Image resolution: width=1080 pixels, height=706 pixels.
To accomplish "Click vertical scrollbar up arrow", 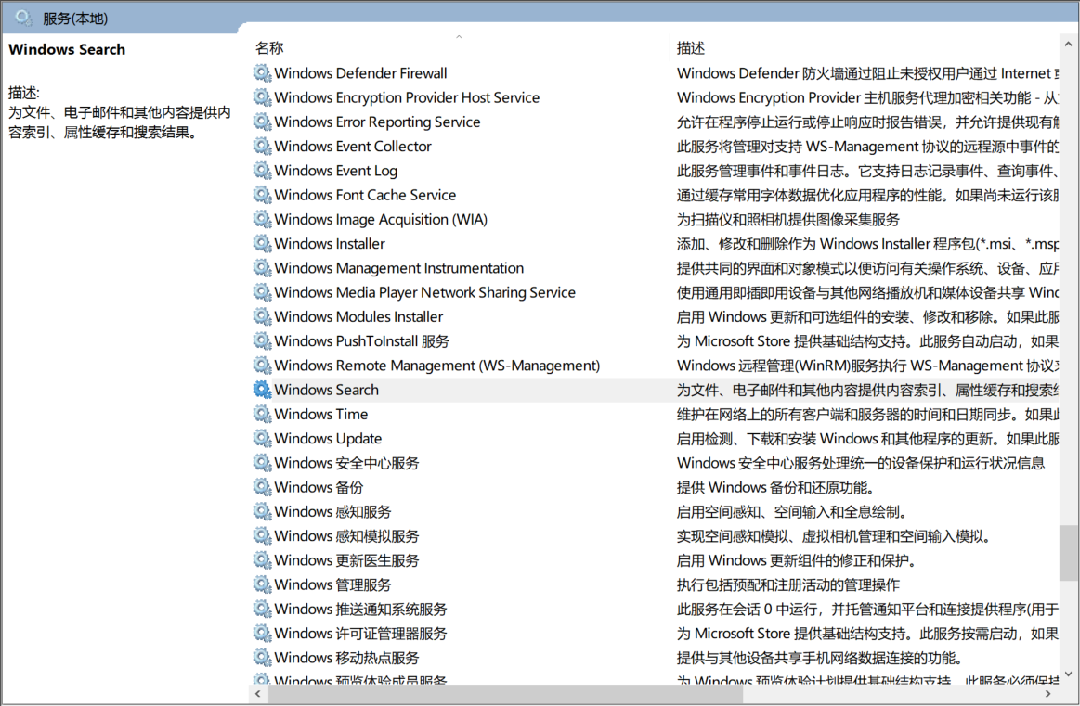I will 1068,44.
